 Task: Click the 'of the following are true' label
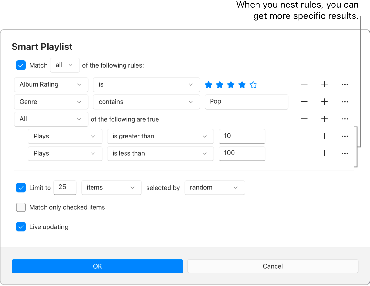click(x=125, y=119)
